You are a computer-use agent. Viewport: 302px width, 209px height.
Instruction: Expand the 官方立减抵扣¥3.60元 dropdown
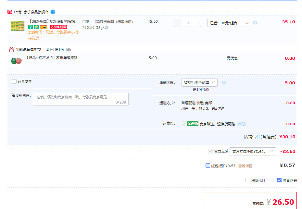click(x=253, y=151)
